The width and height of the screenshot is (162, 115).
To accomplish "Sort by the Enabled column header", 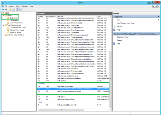I will pyautogui.click(x=41, y=17).
